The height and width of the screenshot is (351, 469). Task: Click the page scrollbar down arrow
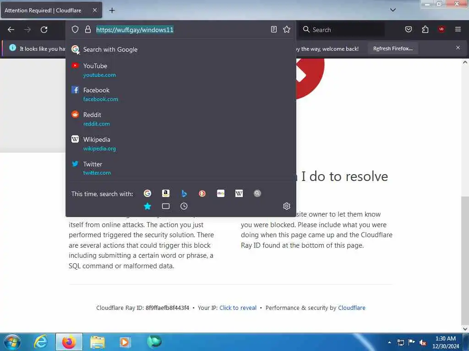point(465,329)
